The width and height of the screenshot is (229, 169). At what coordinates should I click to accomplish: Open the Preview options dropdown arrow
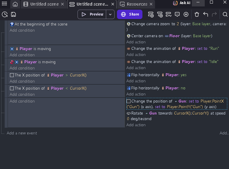110,14
